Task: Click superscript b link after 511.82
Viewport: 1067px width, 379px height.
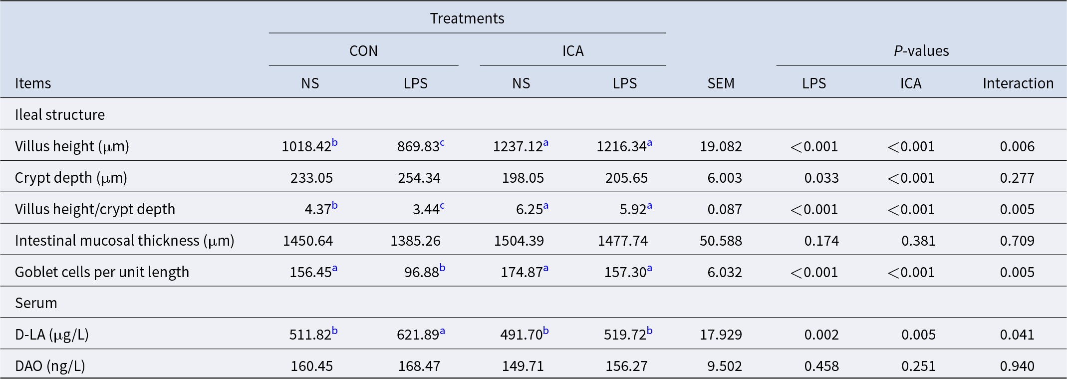Action: click(335, 331)
